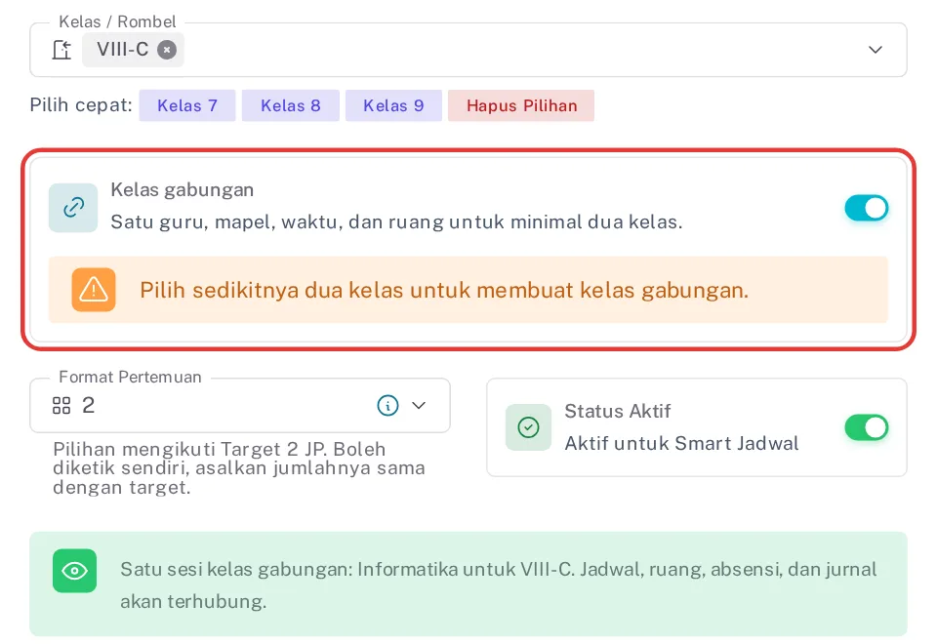Quick-select Kelas 8
The height and width of the screenshot is (644, 937).
[291, 105]
